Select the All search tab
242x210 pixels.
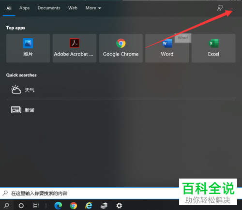tap(9, 8)
